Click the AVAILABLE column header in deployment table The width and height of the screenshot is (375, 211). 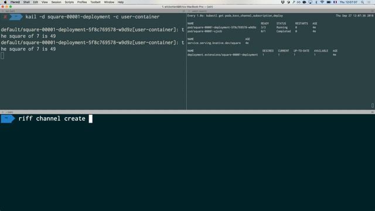click(321, 51)
